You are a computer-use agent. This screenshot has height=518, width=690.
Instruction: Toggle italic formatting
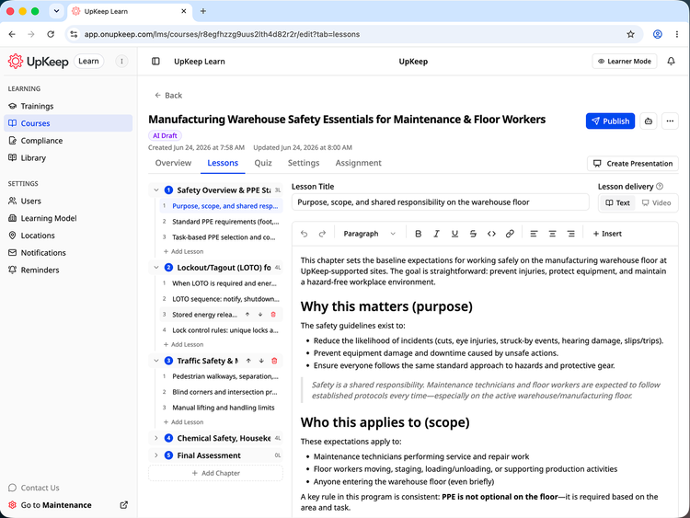coord(436,234)
